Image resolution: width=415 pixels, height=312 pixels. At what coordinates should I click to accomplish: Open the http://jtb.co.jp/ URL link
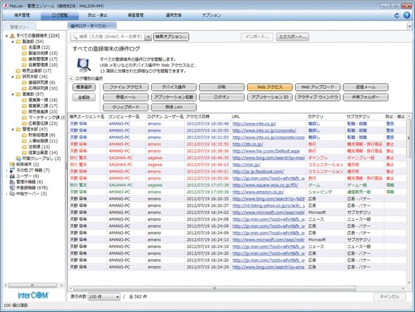click(x=248, y=144)
